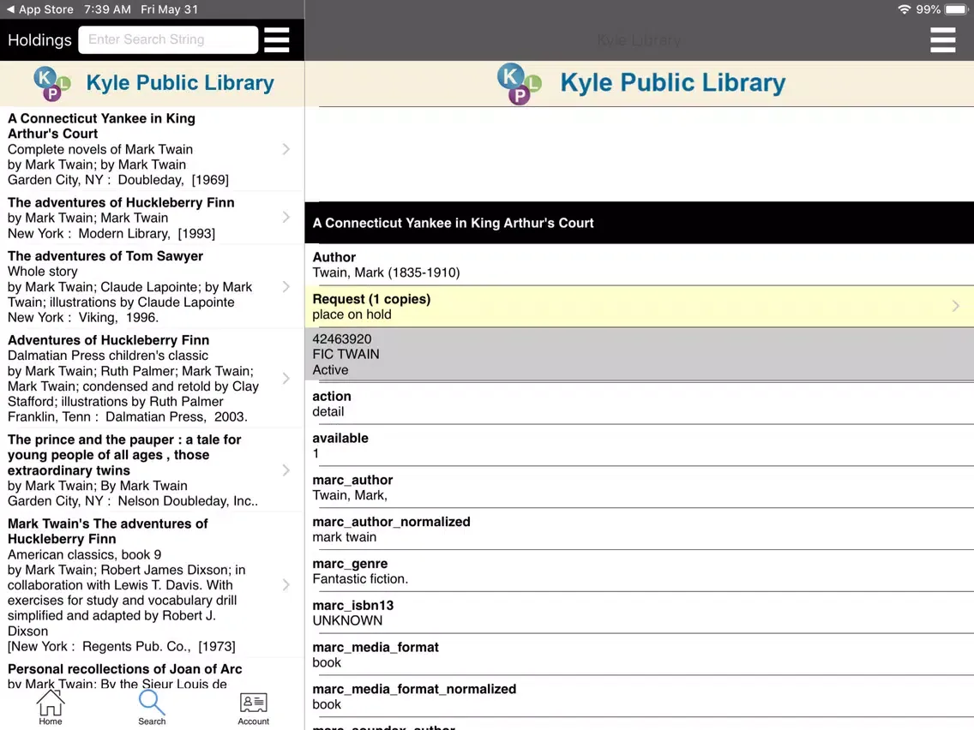Screen dimensions: 974x730
Task: Expand The adventures of Tom Sawyer chevron
Action: [286, 286]
